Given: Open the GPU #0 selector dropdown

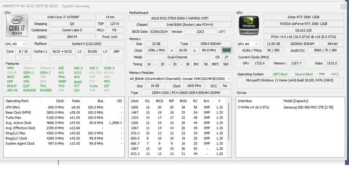Looking at the screenshot, I should [248, 44].
